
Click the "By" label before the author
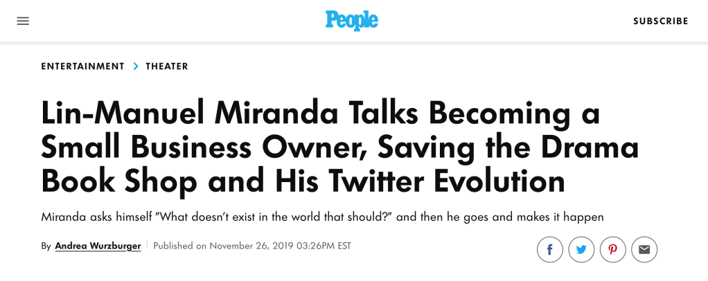[x=46, y=246]
